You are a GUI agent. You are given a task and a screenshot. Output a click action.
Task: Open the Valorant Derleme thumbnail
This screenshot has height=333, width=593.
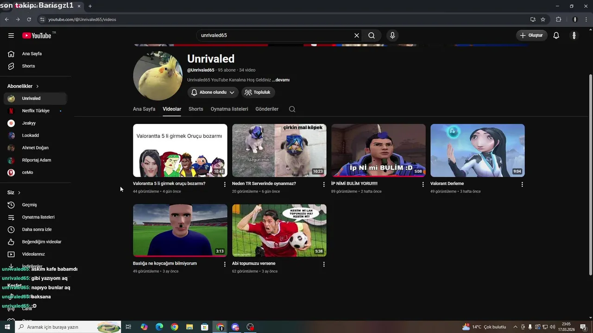478,150
